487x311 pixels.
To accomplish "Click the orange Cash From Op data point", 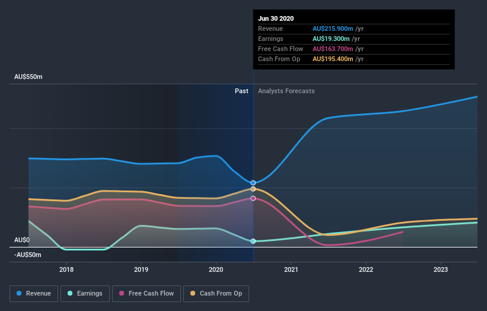I will 253,189.
